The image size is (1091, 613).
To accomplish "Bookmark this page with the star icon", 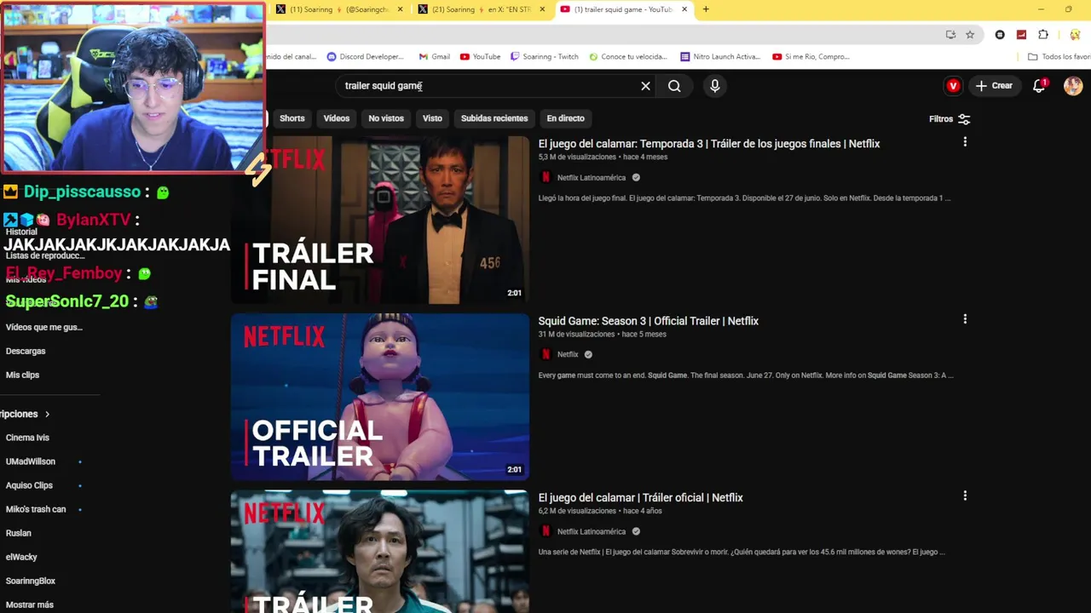I will (x=970, y=35).
